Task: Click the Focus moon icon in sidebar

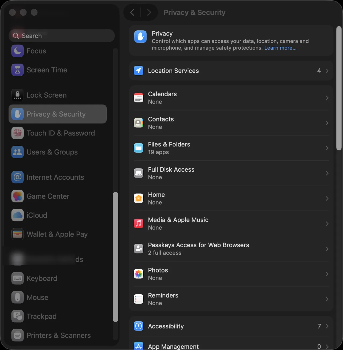Action: coord(17,51)
